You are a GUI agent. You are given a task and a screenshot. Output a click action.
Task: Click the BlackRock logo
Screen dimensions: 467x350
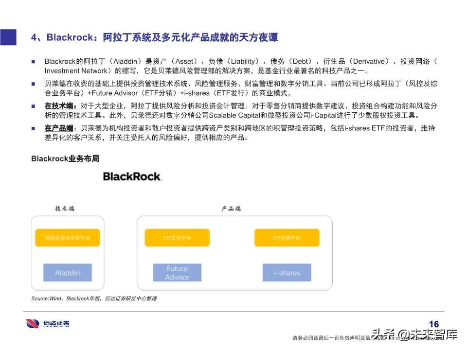(132, 176)
